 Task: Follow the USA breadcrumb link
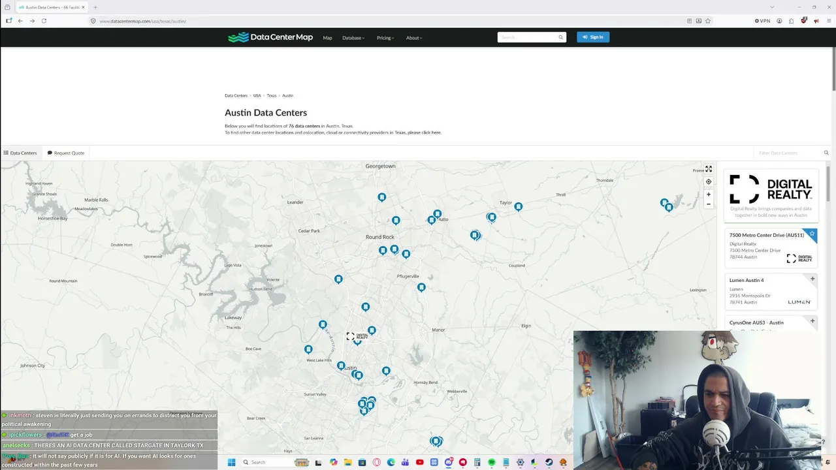point(257,95)
